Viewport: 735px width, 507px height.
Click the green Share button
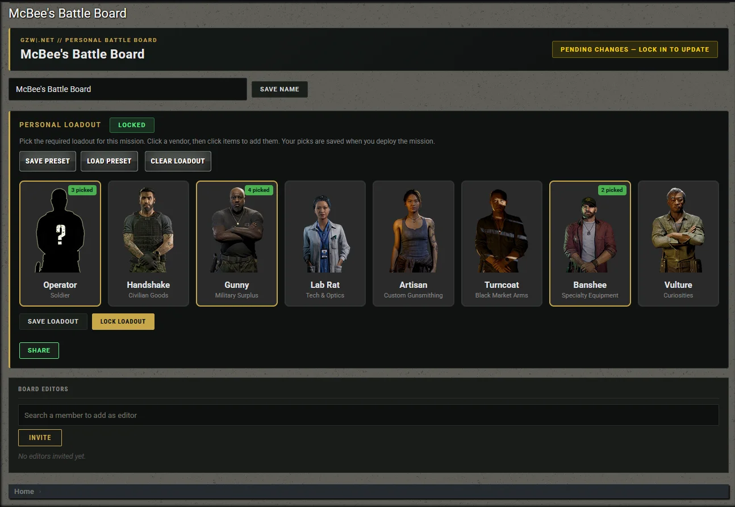tap(39, 350)
